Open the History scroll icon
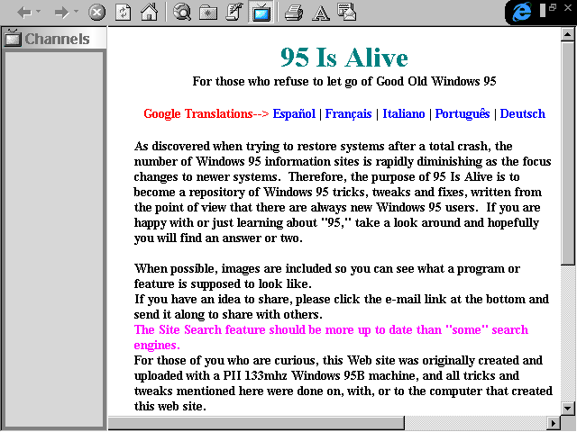577x432 pixels. click(234, 12)
